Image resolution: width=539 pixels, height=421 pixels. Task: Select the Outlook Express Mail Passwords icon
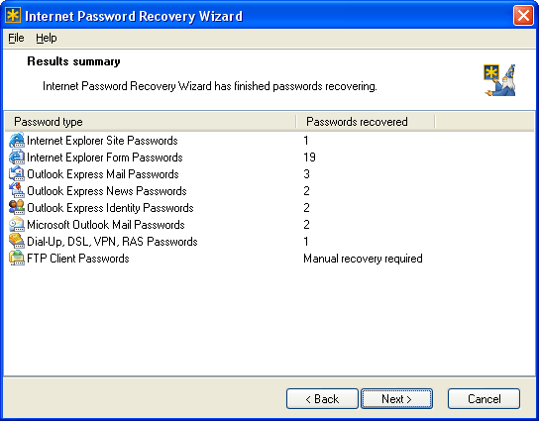pyautogui.click(x=17, y=174)
